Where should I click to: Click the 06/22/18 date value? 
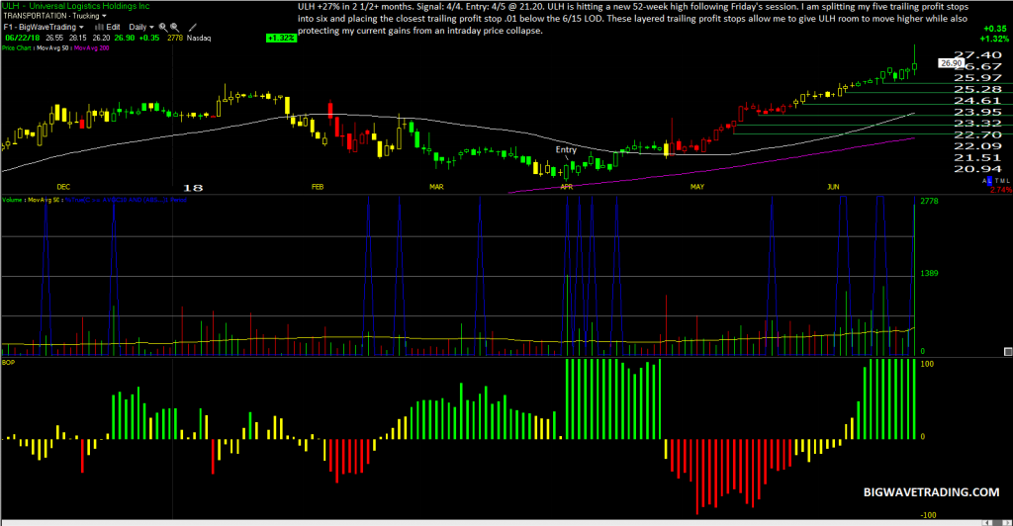pos(23,39)
